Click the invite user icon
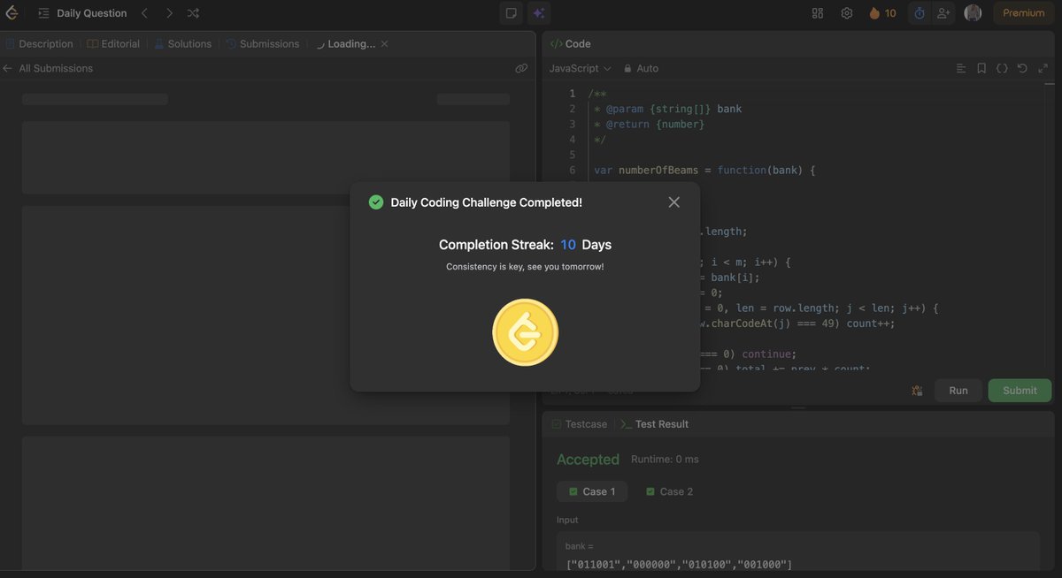The image size is (1062, 578). [943, 13]
